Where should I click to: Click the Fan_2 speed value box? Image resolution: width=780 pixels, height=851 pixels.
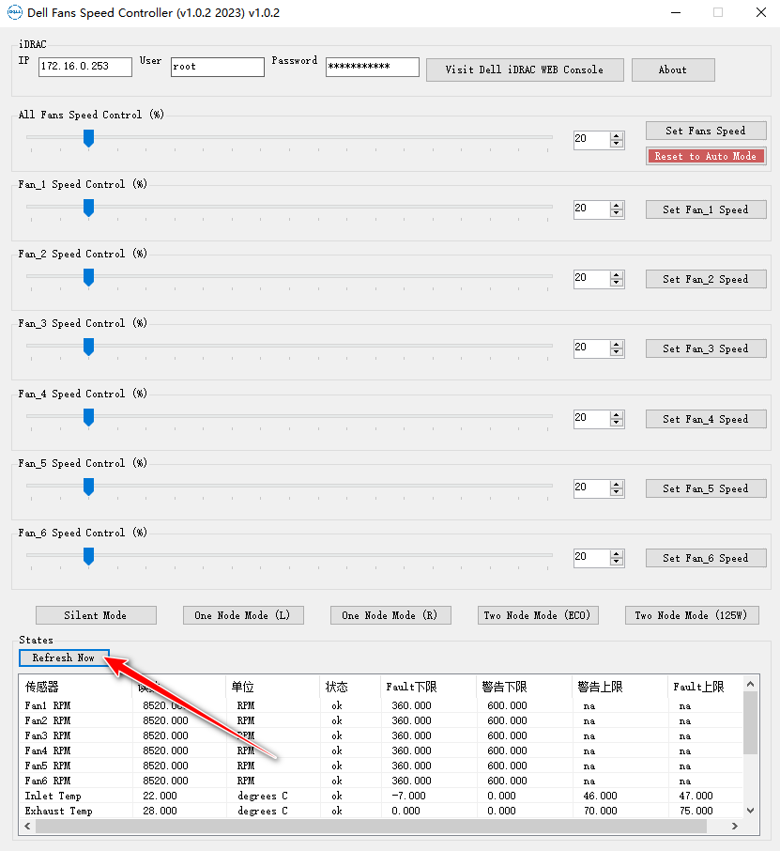[591, 279]
